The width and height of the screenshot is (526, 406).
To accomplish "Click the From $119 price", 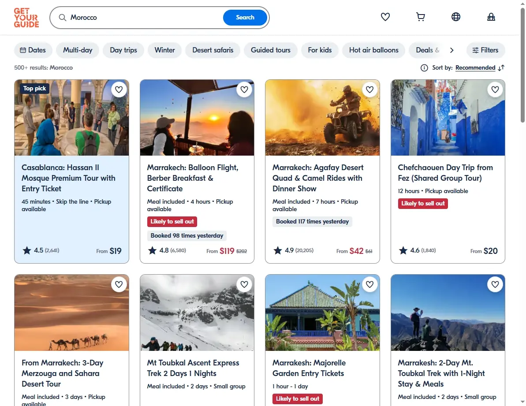I will (227, 251).
